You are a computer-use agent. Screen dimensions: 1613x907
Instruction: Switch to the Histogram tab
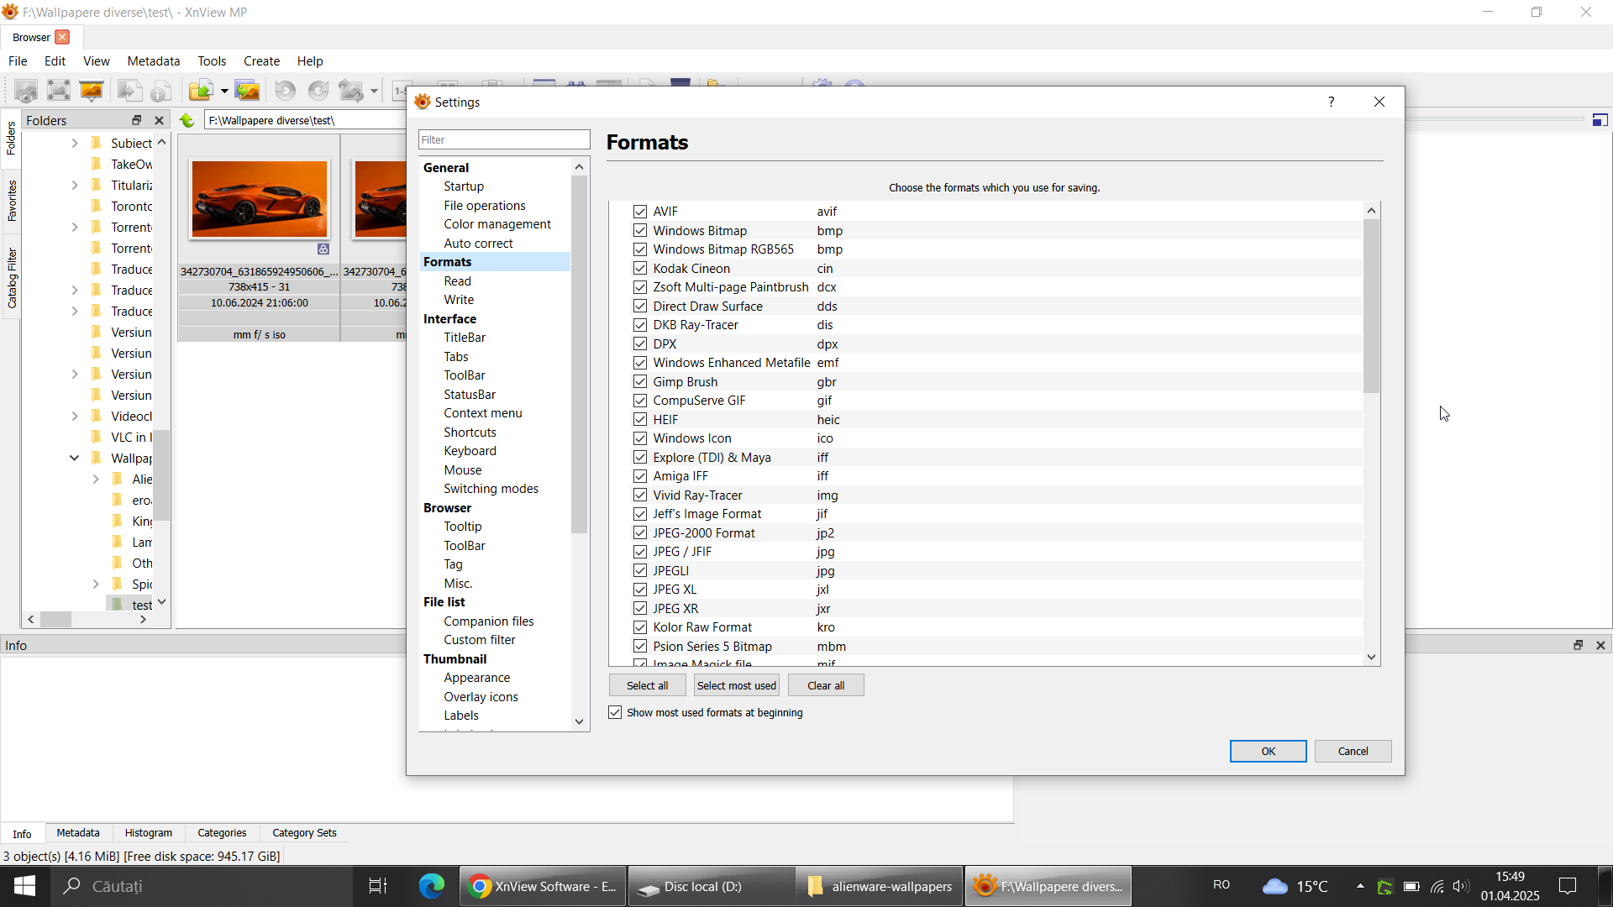point(149,833)
